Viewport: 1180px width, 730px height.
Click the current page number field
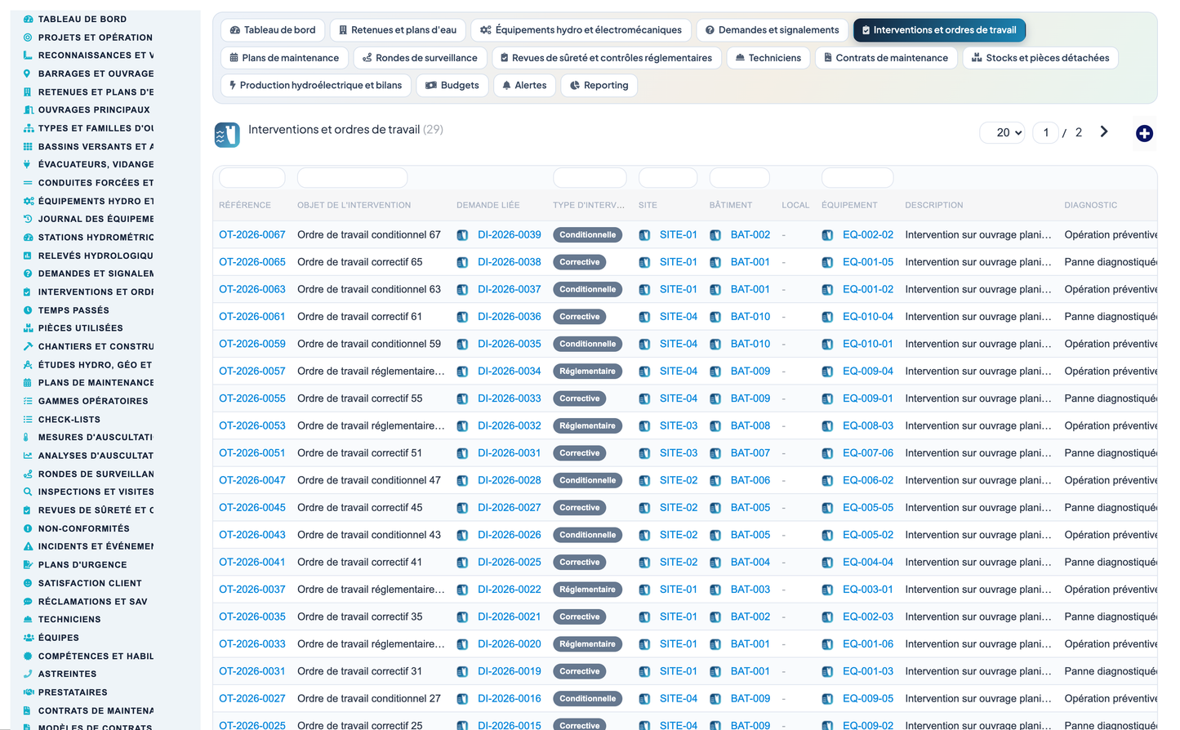(1046, 132)
